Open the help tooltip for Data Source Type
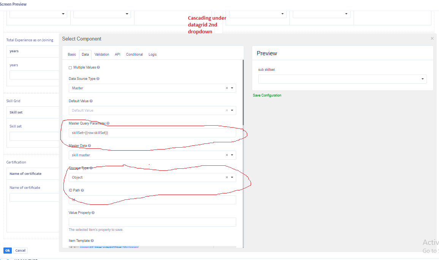This screenshot has width=439, height=260. 99,78
